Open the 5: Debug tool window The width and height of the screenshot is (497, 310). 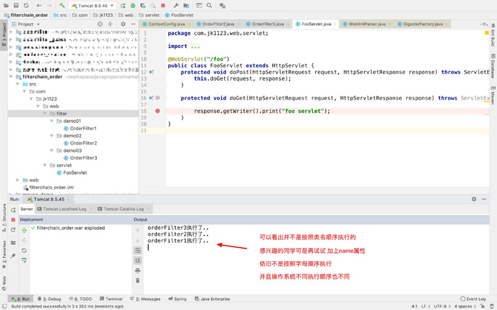[49, 299]
